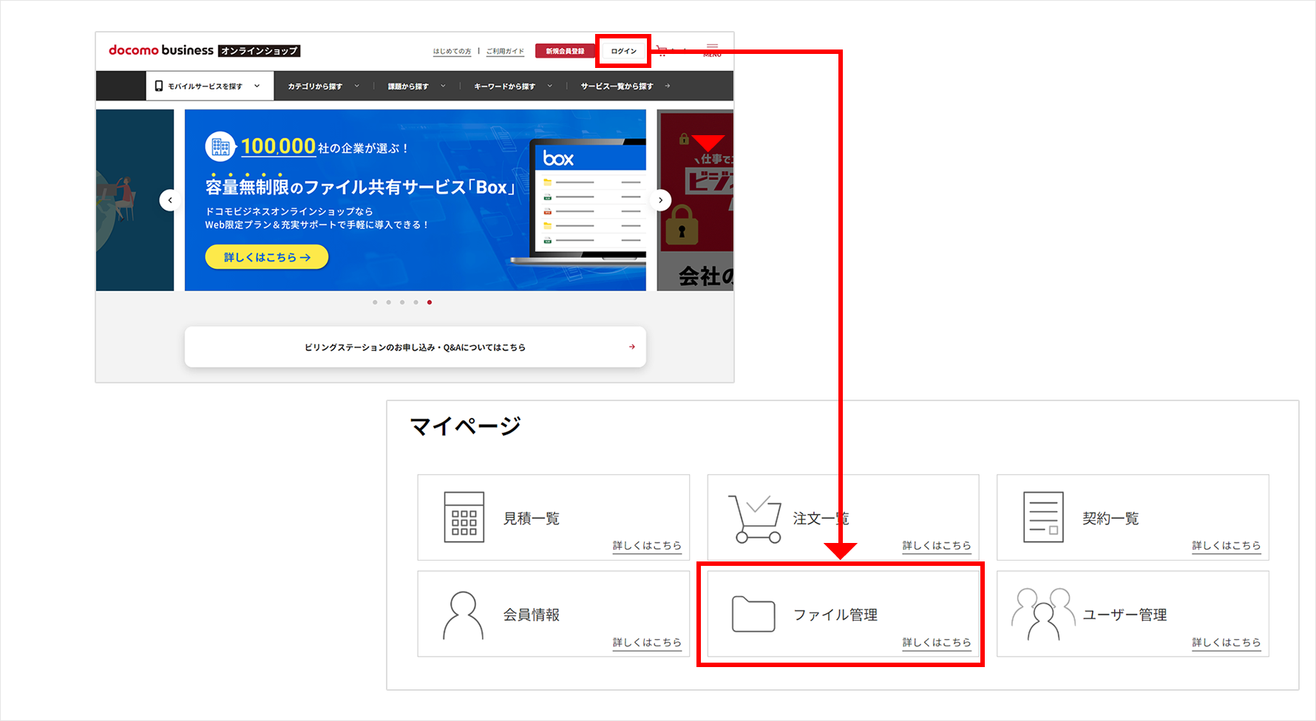1316x721 pixels.
Task: Select the third carousel indicator dot
Action: pyautogui.click(x=402, y=302)
